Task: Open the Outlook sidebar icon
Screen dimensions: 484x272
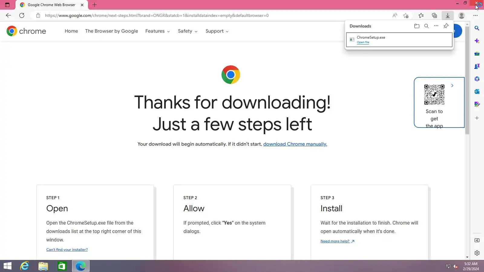Action: [x=477, y=92]
